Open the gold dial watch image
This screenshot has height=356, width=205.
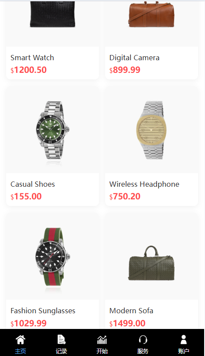point(150,130)
